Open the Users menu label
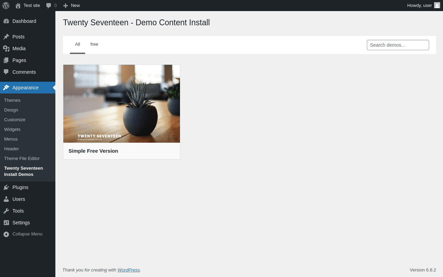 point(19,199)
